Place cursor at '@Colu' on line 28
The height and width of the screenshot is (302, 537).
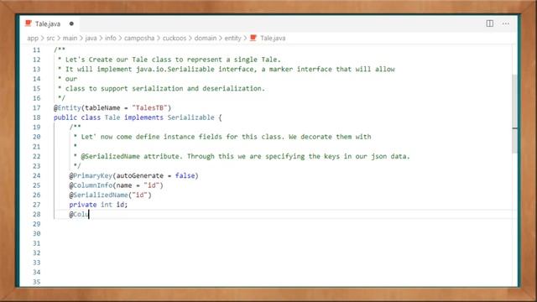[79, 215]
